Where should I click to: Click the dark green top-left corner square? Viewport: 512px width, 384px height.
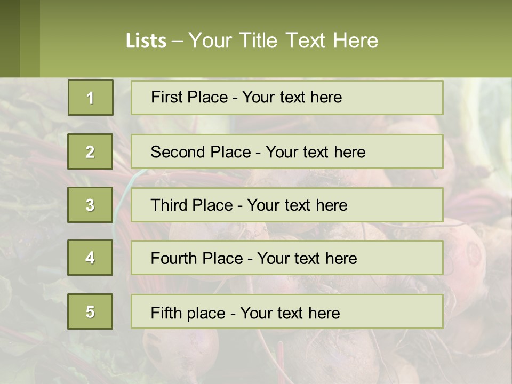click(x=10, y=38)
